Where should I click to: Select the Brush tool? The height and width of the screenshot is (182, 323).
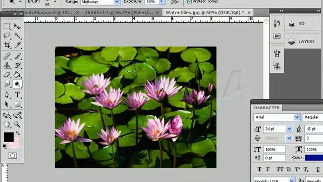[x=17, y=56]
